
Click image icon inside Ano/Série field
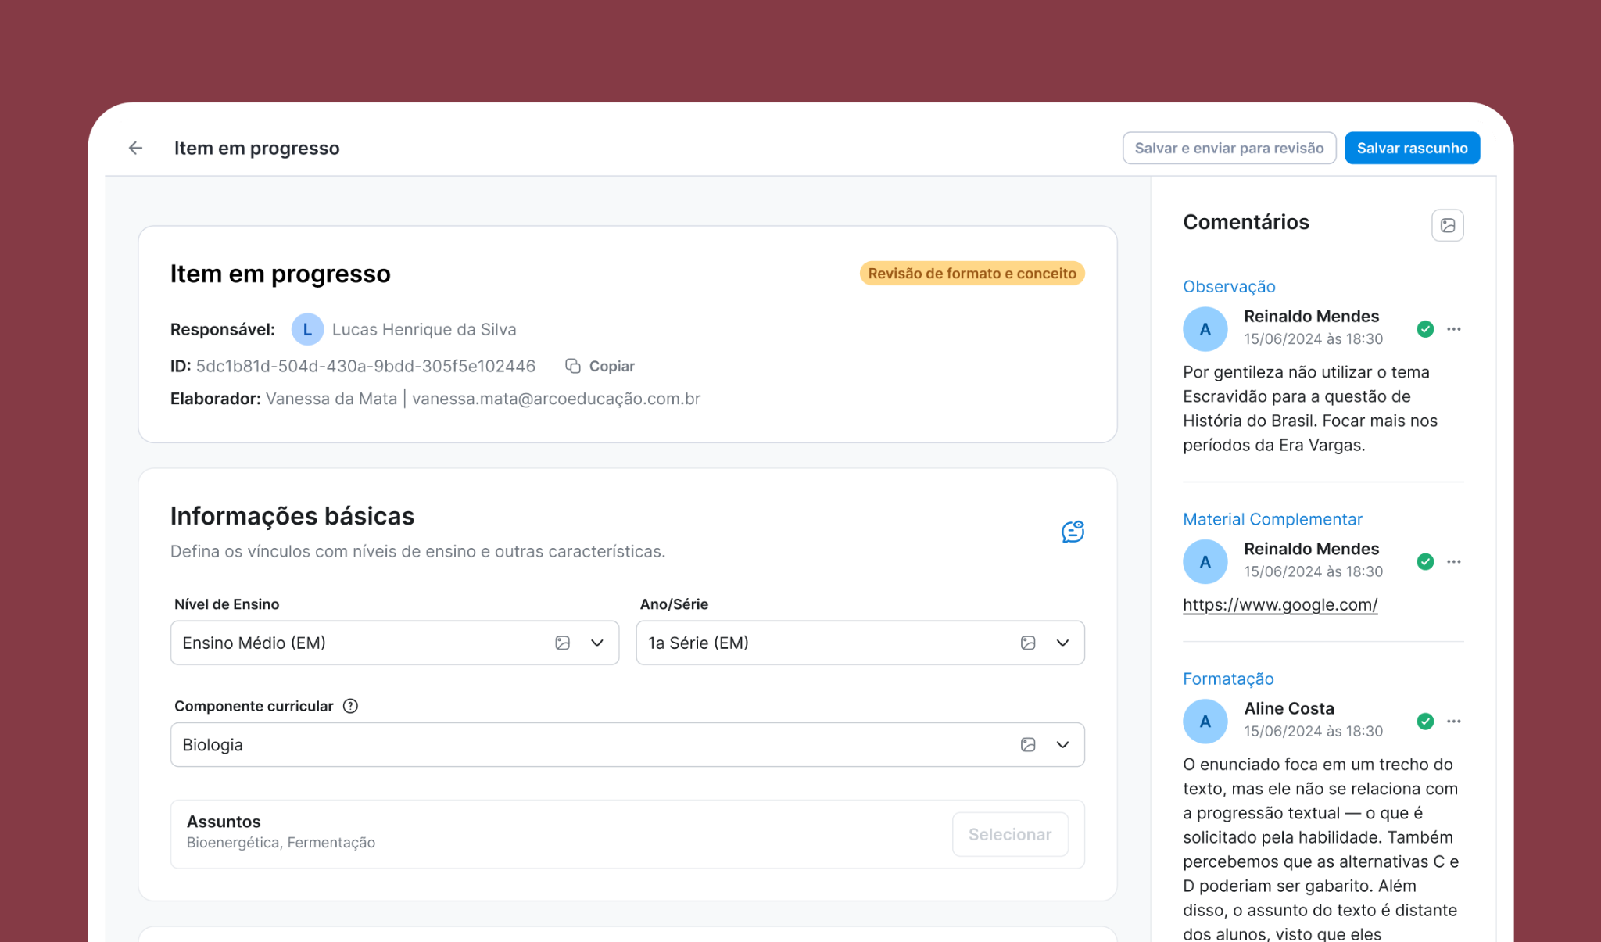pyautogui.click(x=1028, y=643)
